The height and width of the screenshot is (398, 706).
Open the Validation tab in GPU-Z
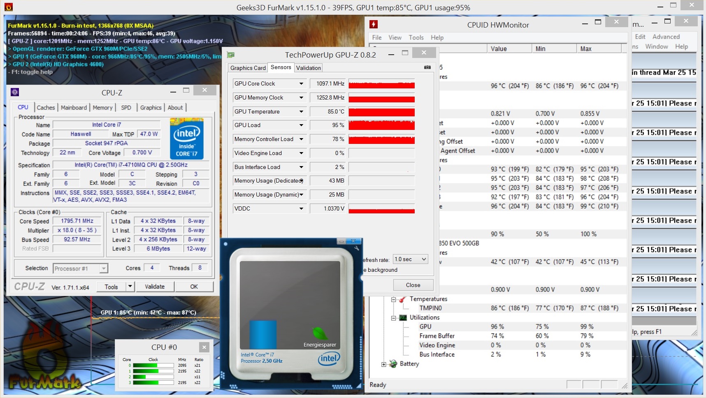tap(309, 68)
